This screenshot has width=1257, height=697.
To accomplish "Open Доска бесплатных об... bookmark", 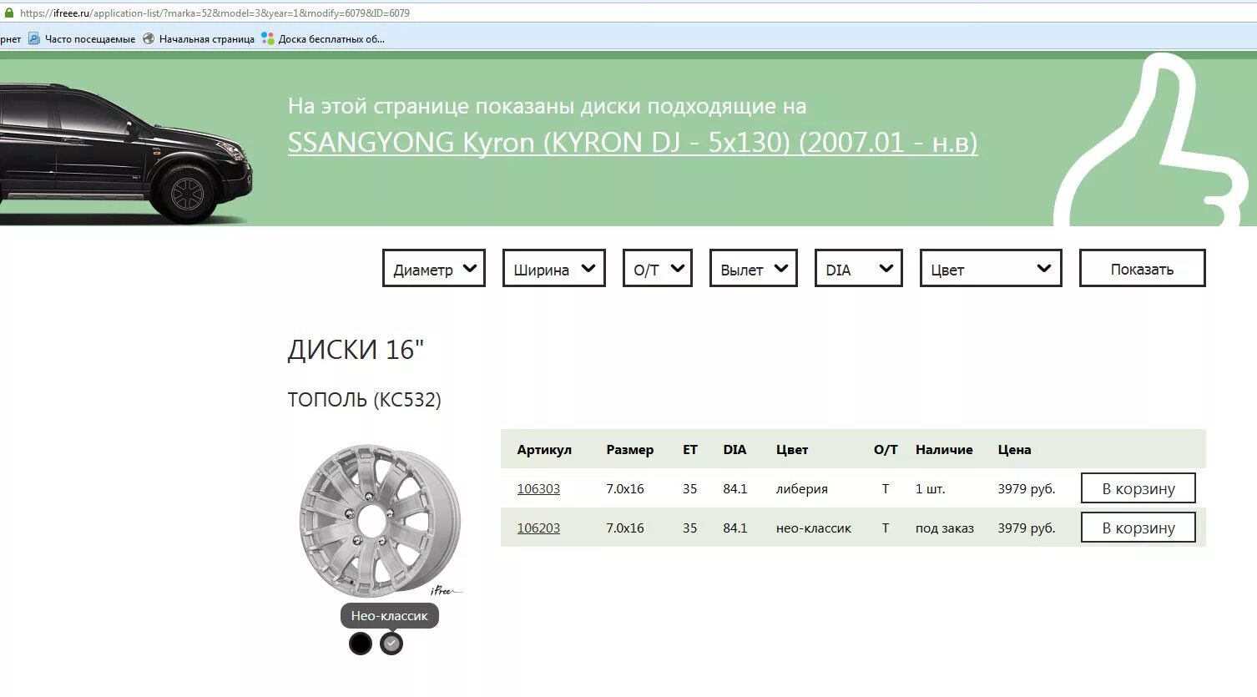I will (x=323, y=38).
